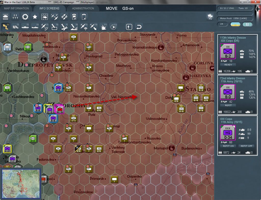The width and height of the screenshot is (261, 200).
Task: Click the 24 value readout pill
Action: pos(222,24)
